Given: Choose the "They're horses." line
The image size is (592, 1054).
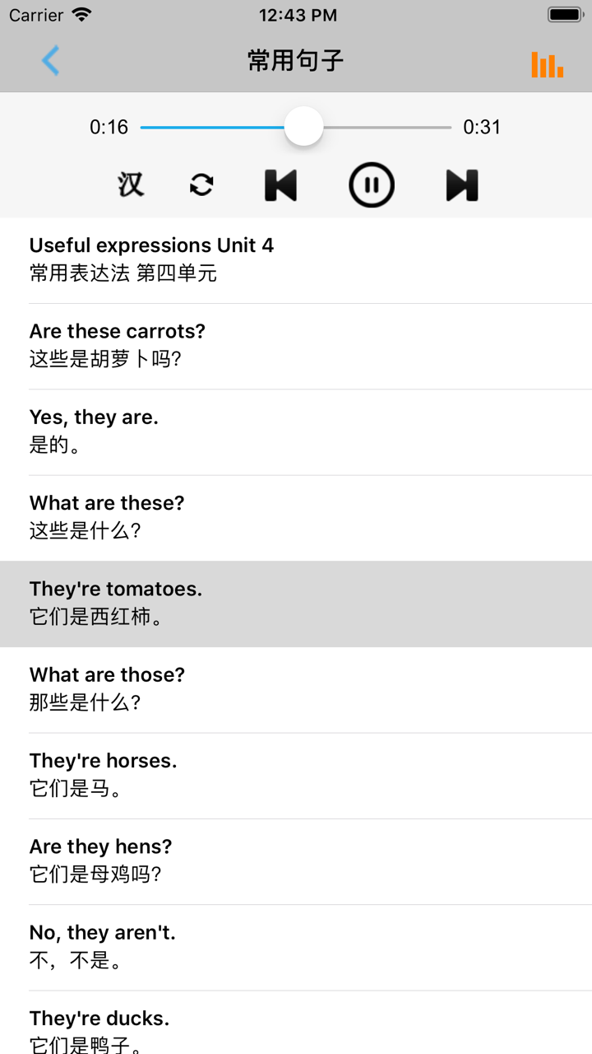Looking at the screenshot, I should (x=296, y=774).
